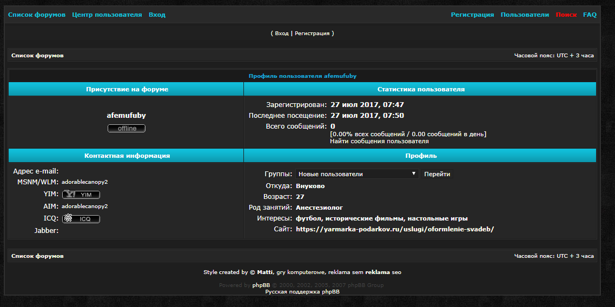
Task: Click the AIM value adorablecanopy2
Action: point(85,206)
